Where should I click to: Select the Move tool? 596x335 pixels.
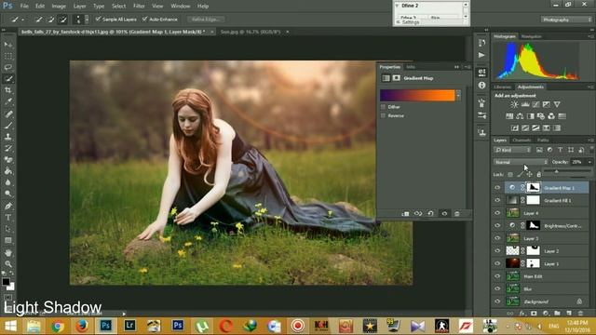pyautogui.click(x=8, y=45)
